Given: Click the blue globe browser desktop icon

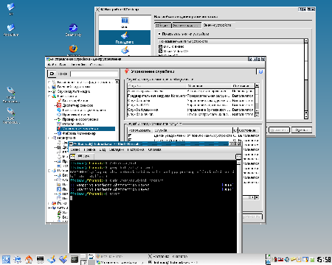Looking at the screenshot, I should point(73,28).
